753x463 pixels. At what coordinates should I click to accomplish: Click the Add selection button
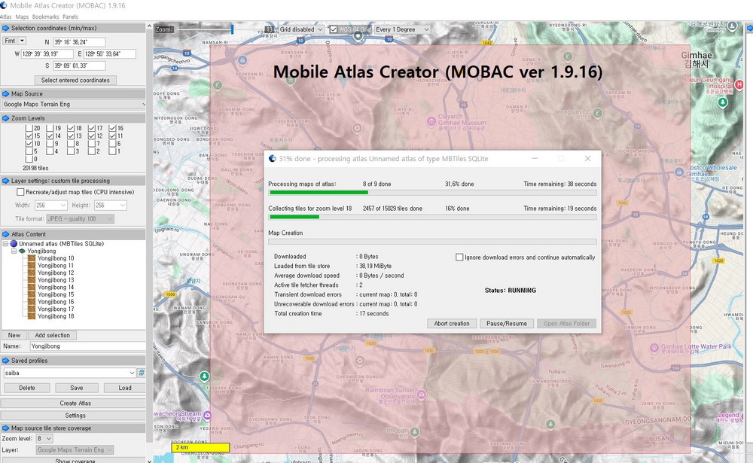[x=53, y=335]
